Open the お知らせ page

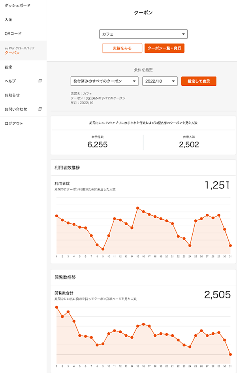(x=12, y=95)
